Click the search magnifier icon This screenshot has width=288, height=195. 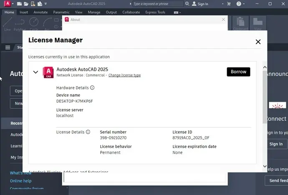click(187, 4)
